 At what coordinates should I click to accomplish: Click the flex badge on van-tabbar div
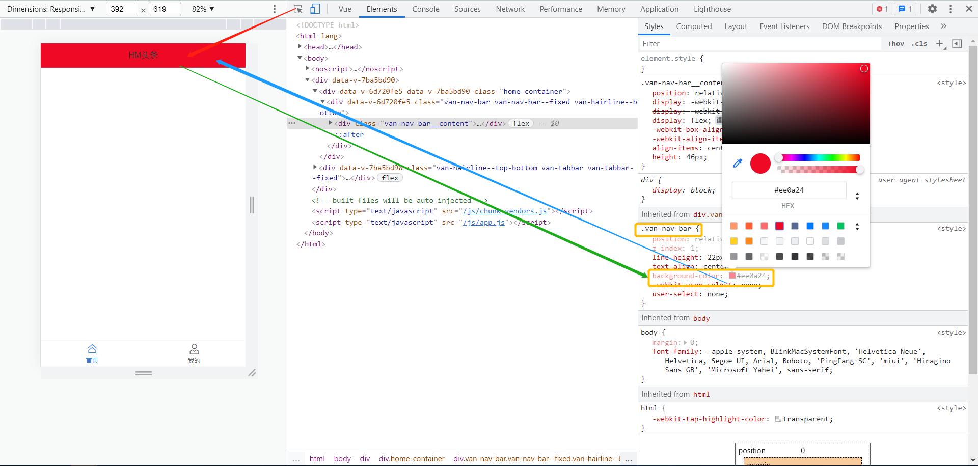(x=390, y=178)
